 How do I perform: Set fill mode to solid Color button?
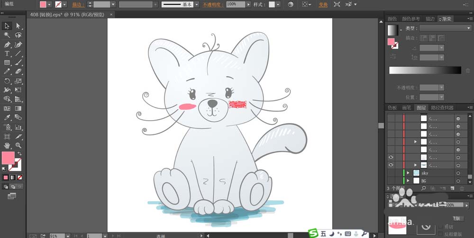pyautogui.click(x=6, y=177)
